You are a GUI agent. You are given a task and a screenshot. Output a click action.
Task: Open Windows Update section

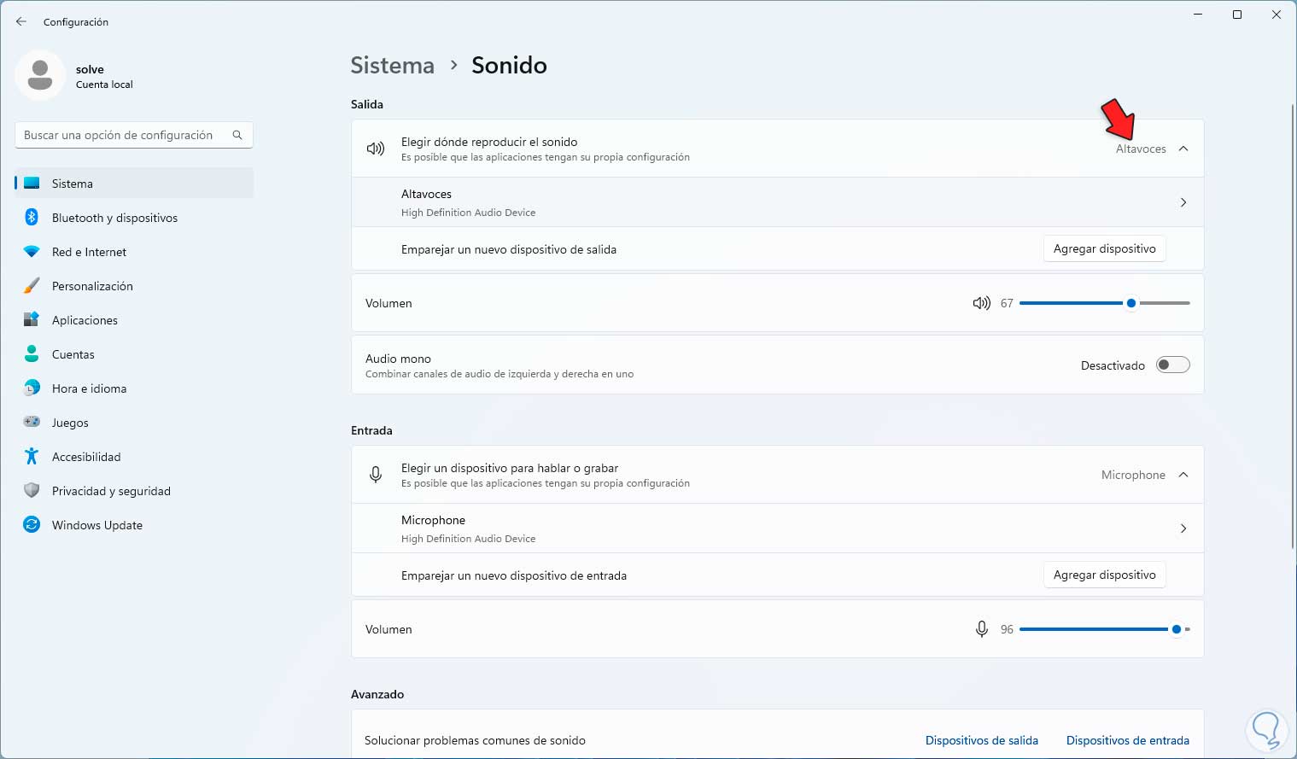[x=96, y=525]
